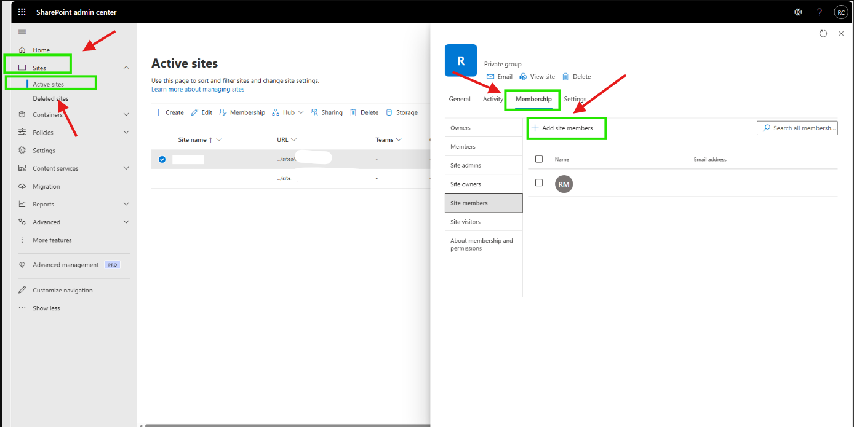The width and height of the screenshot is (854, 427).
Task: Click the View site icon
Action: click(x=523, y=77)
